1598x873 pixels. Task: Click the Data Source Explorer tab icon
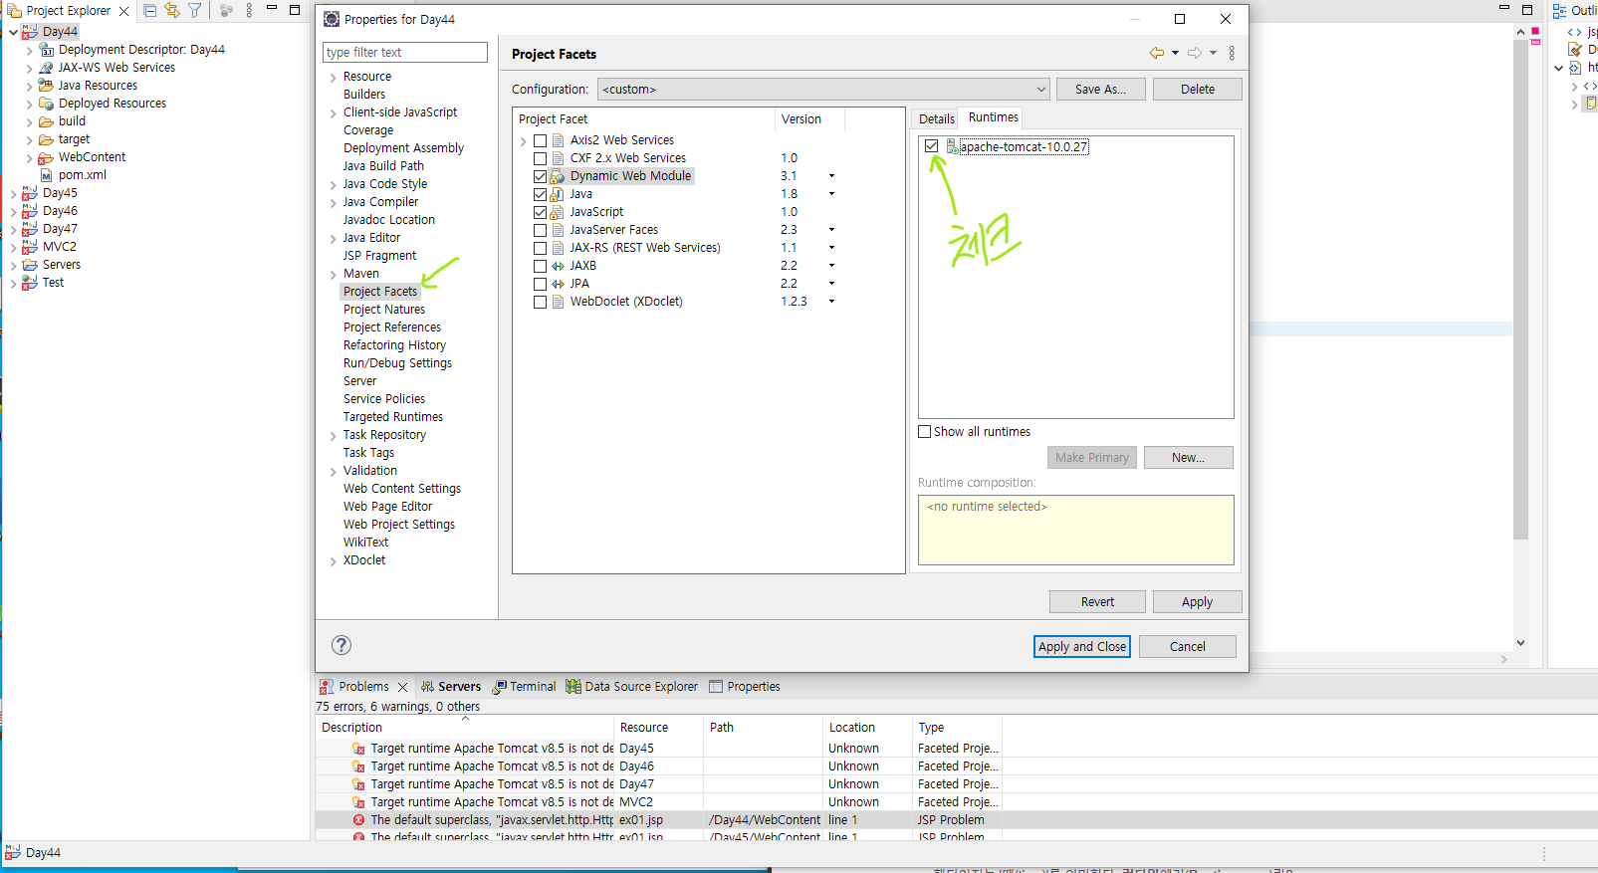573,687
